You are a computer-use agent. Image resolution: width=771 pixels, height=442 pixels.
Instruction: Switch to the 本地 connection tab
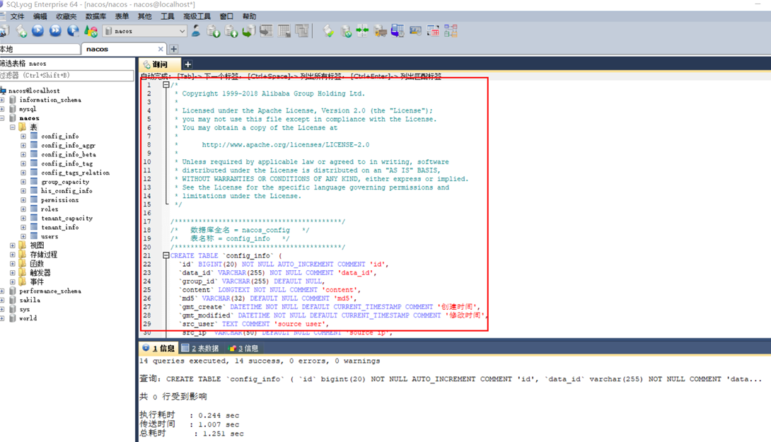40,50
